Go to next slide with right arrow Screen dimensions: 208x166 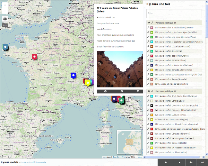click(202, 162)
